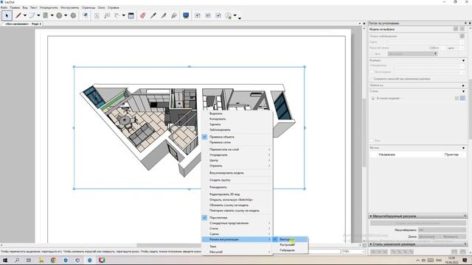
Task: Toggle the Fog checkbox in Styles
Action: pos(372,141)
